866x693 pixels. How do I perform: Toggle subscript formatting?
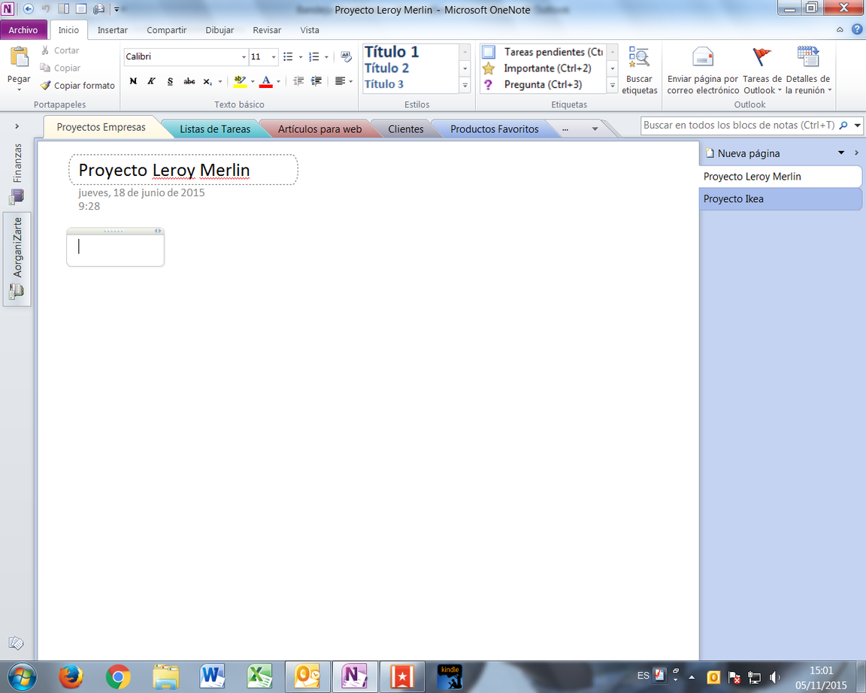click(x=207, y=80)
